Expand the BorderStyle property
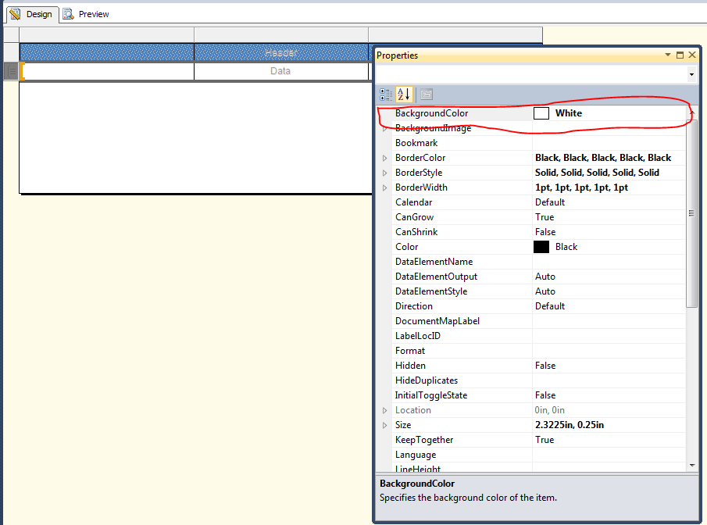This screenshot has height=525, width=707. pyautogui.click(x=384, y=173)
